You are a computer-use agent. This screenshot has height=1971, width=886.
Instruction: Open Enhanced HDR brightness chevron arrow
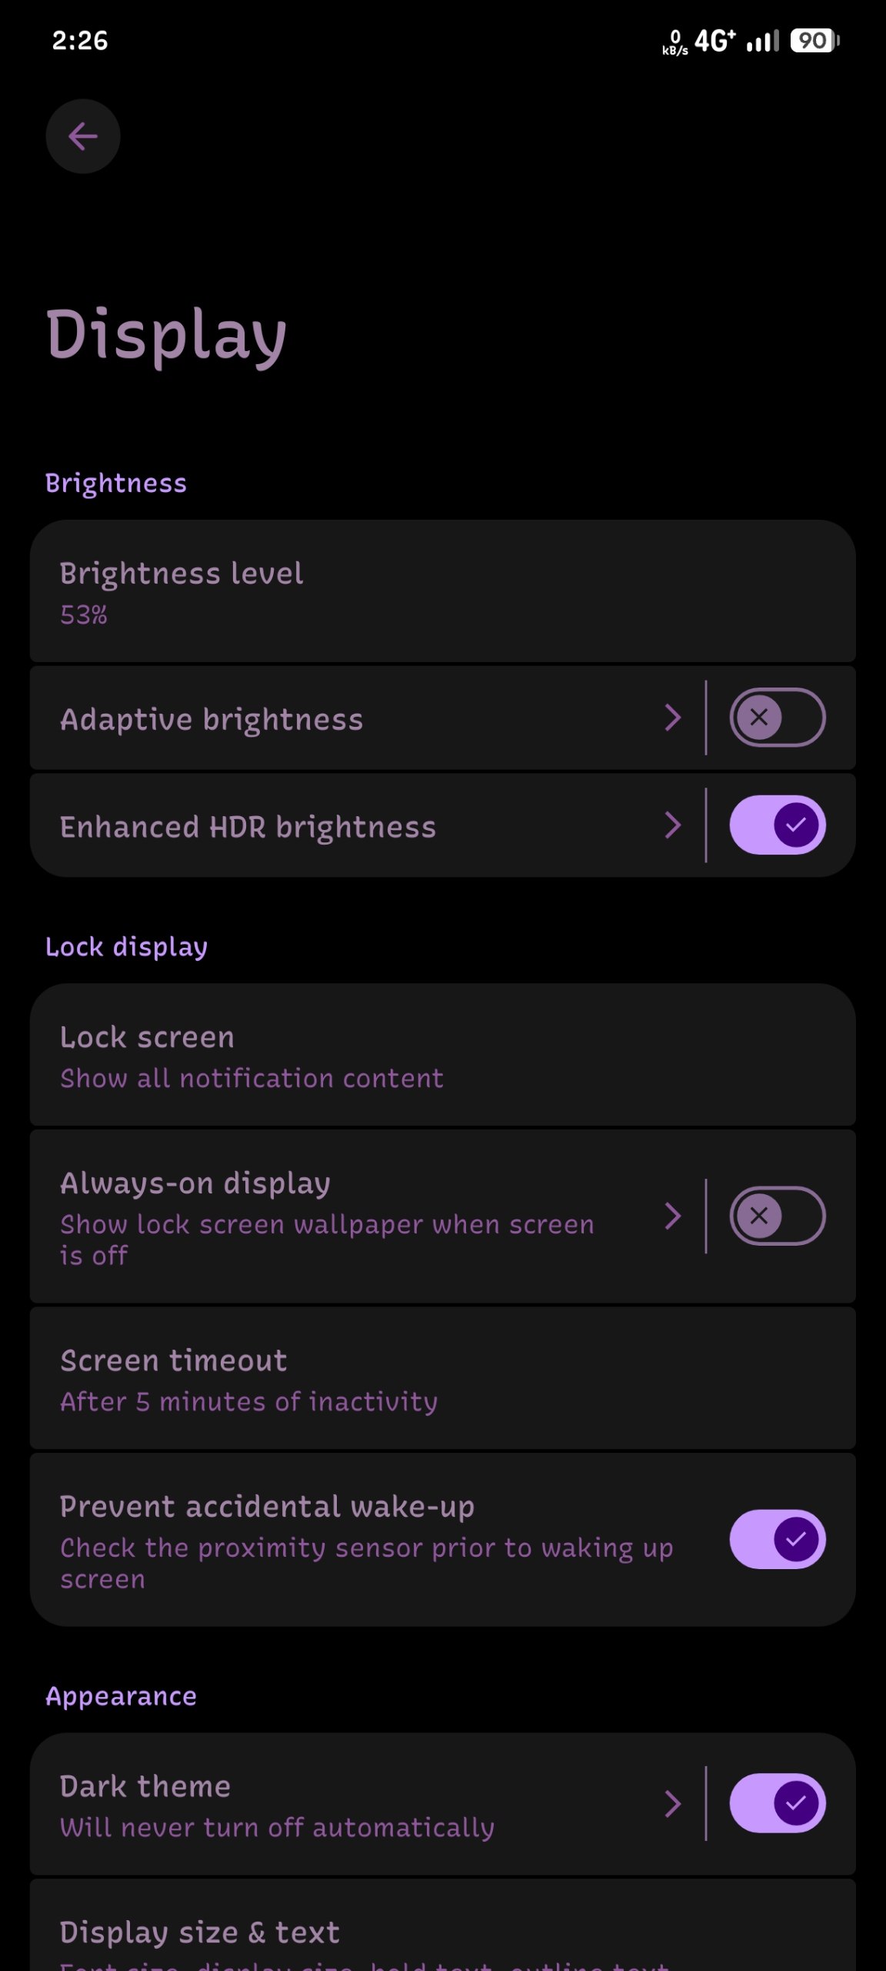pos(673,825)
